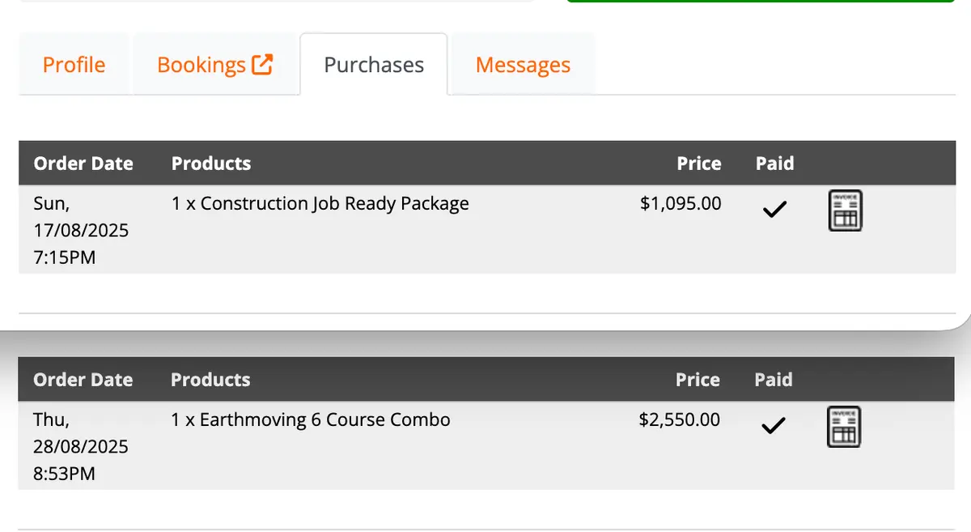Screen dimensions: 971x532
Task: Open the Bookings tab
Action: click(x=215, y=65)
